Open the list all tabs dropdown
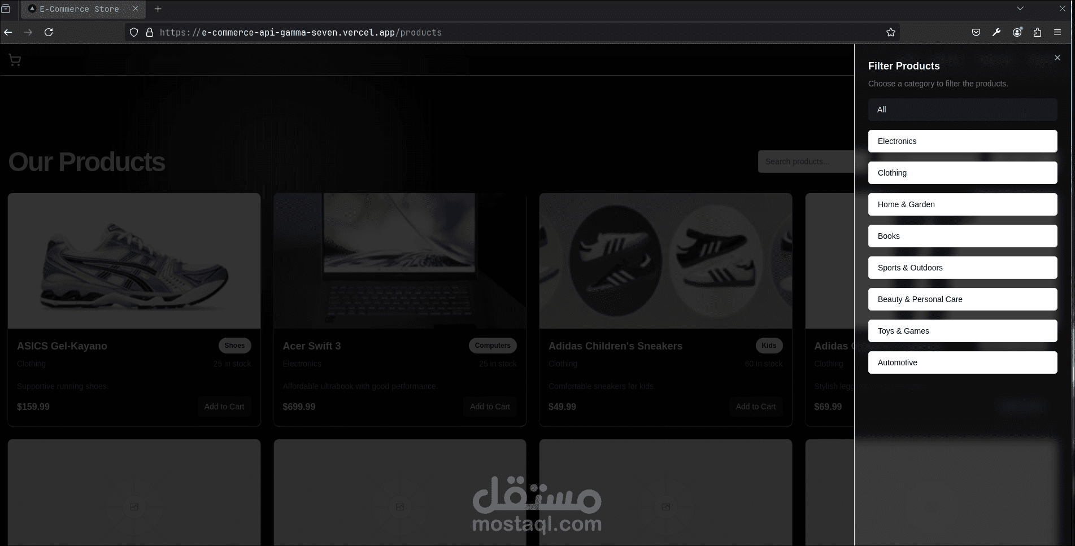Image resolution: width=1075 pixels, height=546 pixels. 1020,8
